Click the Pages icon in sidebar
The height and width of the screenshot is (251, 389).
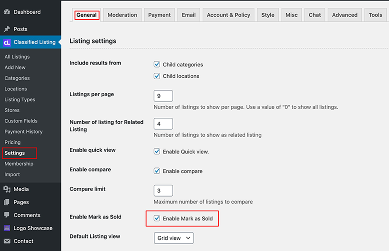click(x=7, y=202)
